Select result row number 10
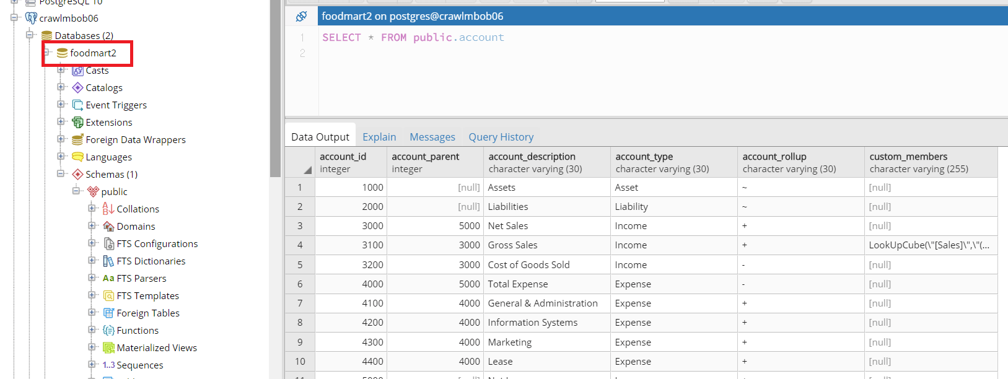Image resolution: width=1008 pixels, height=379 pixels. pos(300,362)
